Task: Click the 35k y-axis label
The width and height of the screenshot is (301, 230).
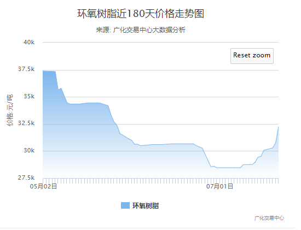Action: coord(29,96)
